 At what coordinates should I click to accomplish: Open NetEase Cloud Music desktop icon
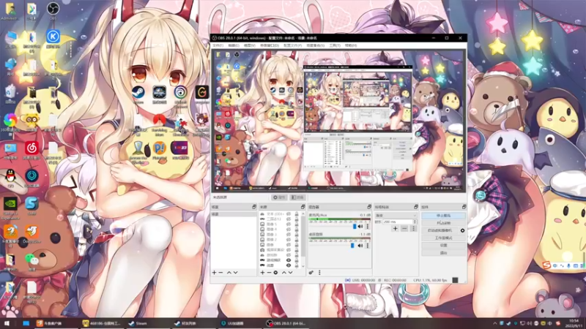click(31, 151)
